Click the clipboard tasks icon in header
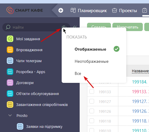This screenshot has height=132, width=149. (145, 10)
